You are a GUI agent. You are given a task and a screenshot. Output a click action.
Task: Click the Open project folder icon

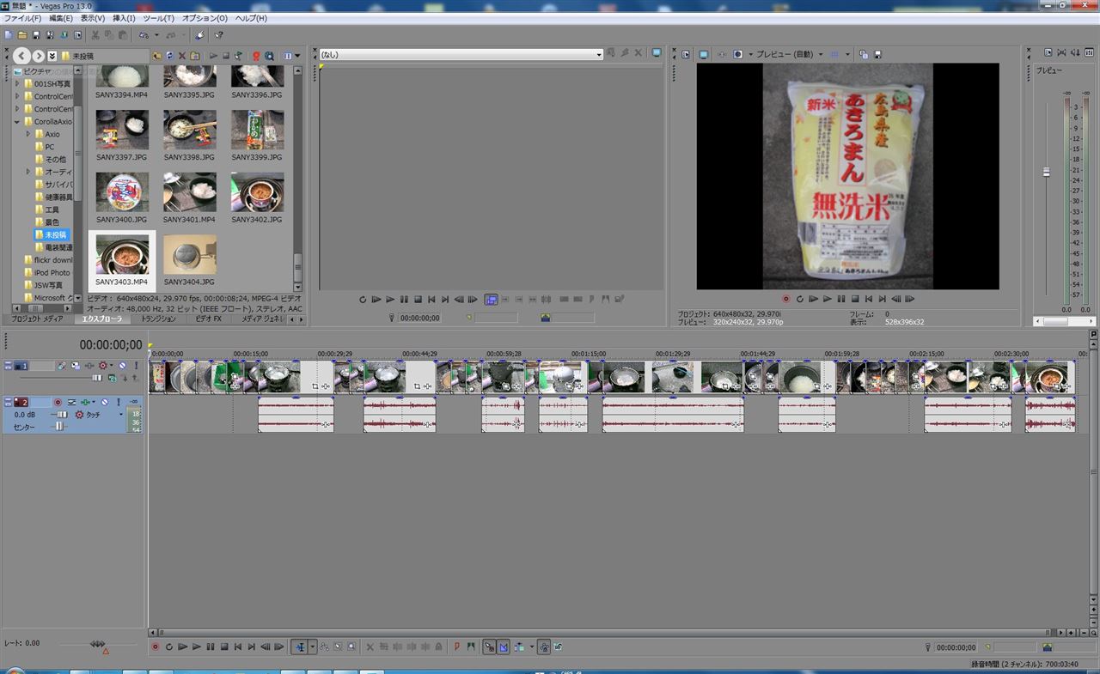pyautogui.click(x=22, y=35)
